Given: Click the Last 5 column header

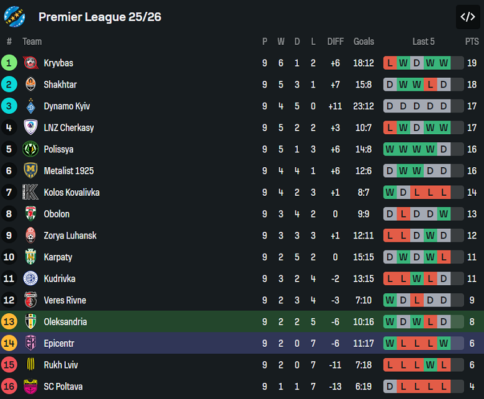Looking at the screenshot, I should (423, 42).
